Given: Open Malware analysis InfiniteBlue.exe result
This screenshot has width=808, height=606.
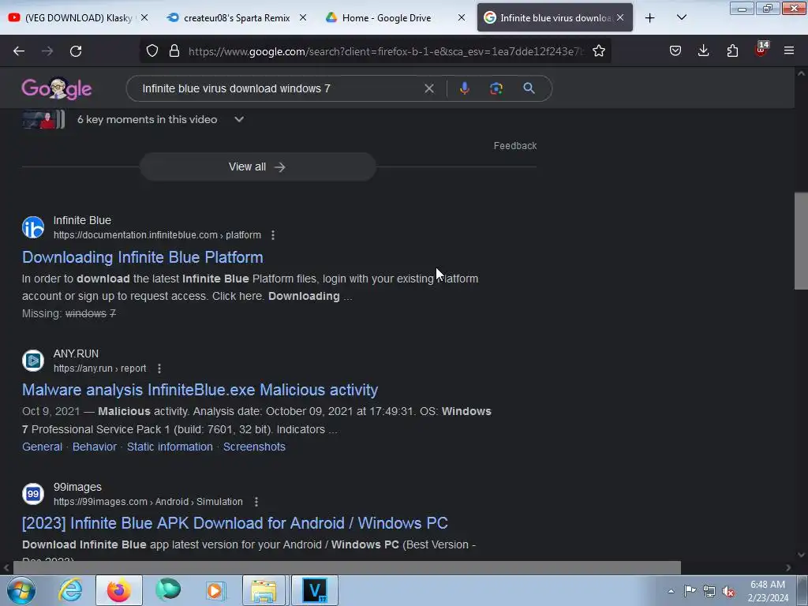Looking at the screenshot, I should (200, 390).
